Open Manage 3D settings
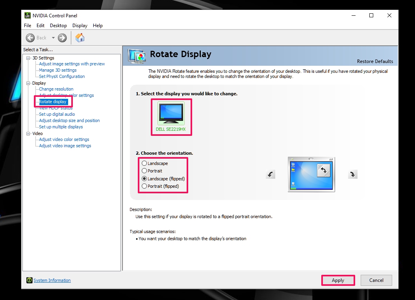The height and width of the screenshot is (300, 415). click(58, 70)
